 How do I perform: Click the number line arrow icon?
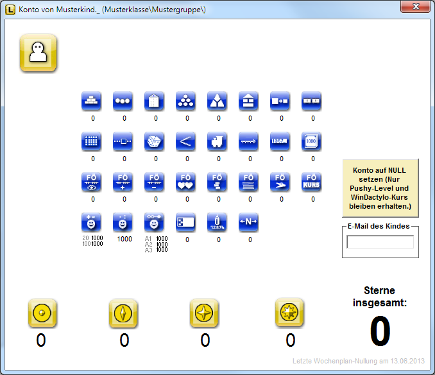click(x=249, y=142)
